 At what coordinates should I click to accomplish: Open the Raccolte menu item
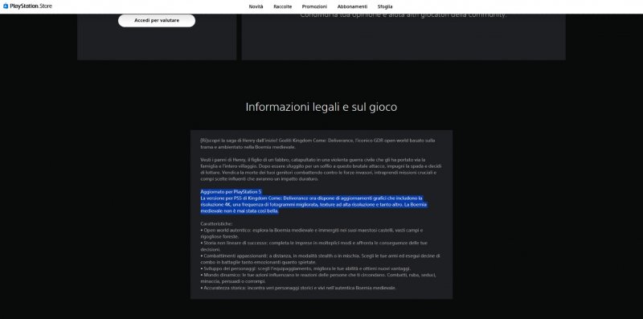tap(283, 6)
